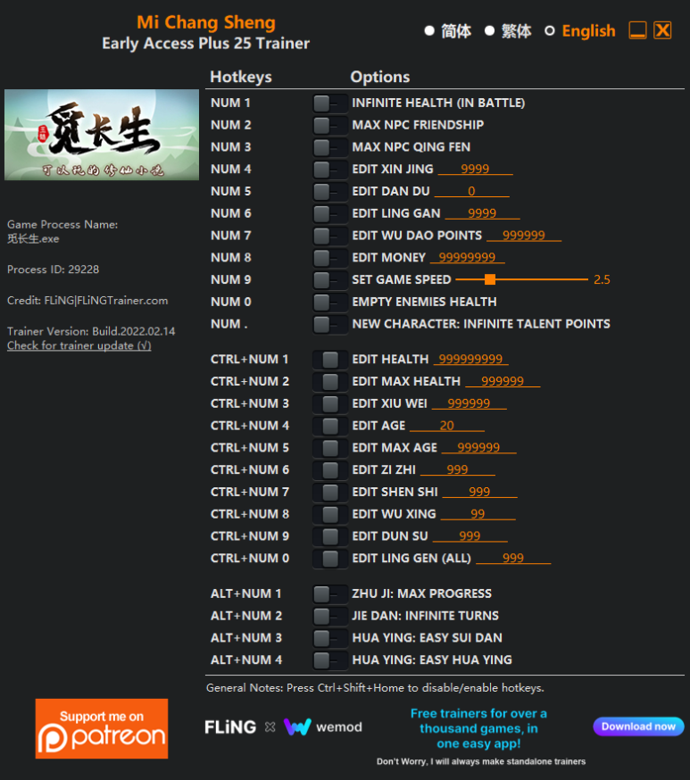Viewport: 690px width, 780px height.
Task: Toggle the Edit Ling Gan switch
Action: pyautogui.click(x=330, y=214)
